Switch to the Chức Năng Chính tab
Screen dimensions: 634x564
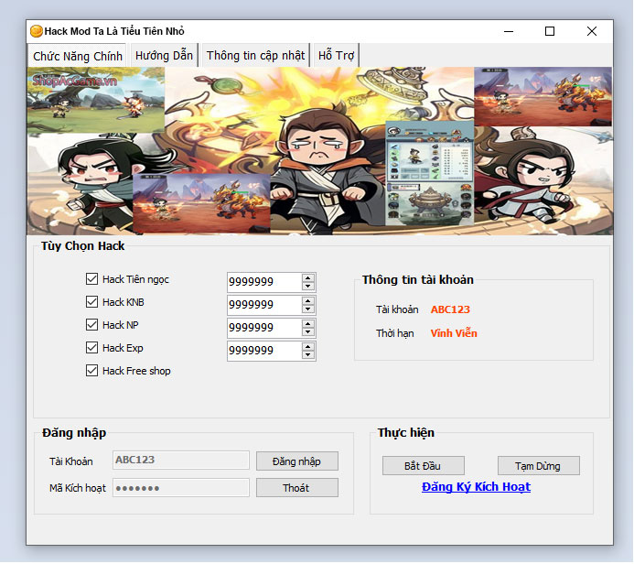coord(78,56)
